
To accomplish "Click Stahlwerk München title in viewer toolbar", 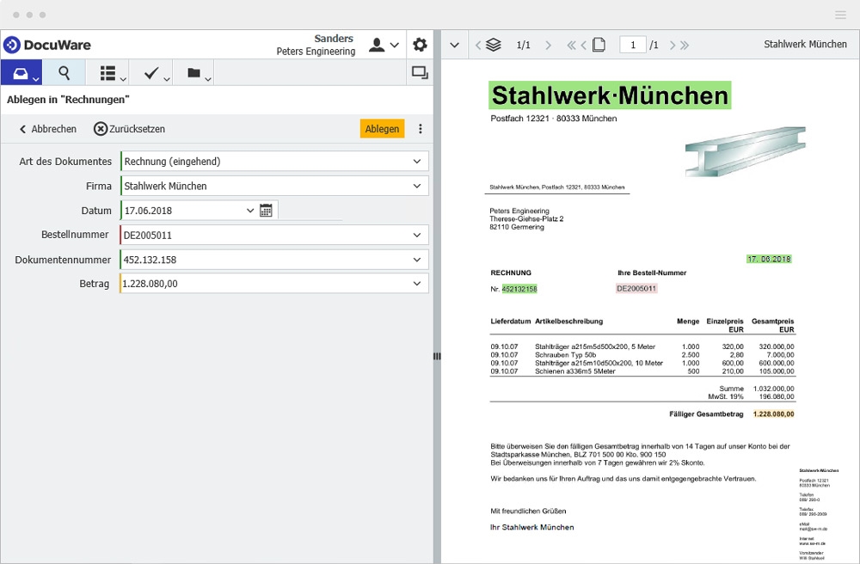I will [805, 45].
